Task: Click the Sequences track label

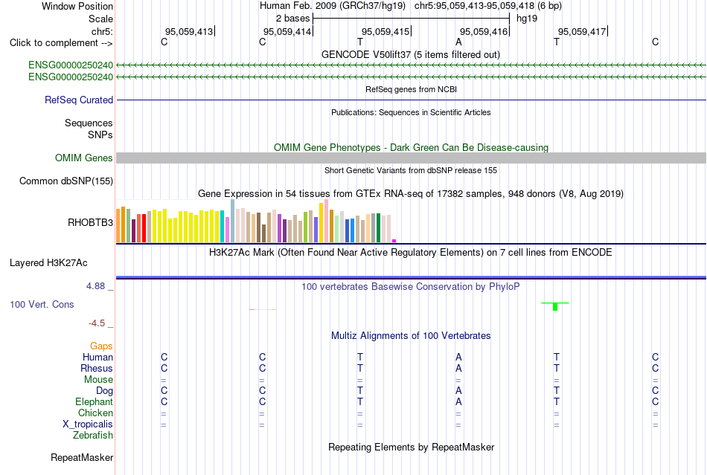Action: (89, 123)
